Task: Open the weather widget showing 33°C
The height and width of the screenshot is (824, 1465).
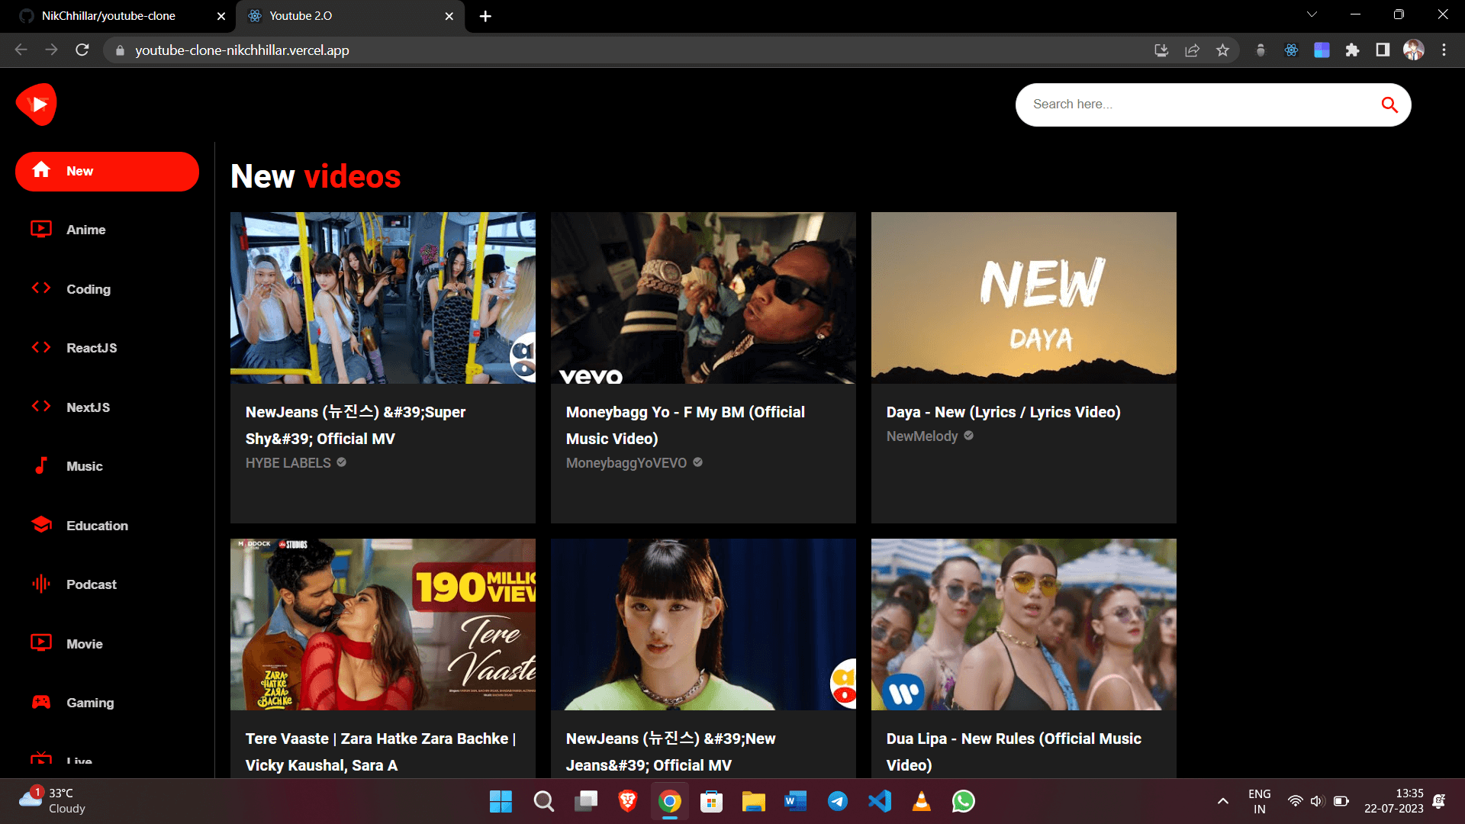Action: tap(53, 801)
